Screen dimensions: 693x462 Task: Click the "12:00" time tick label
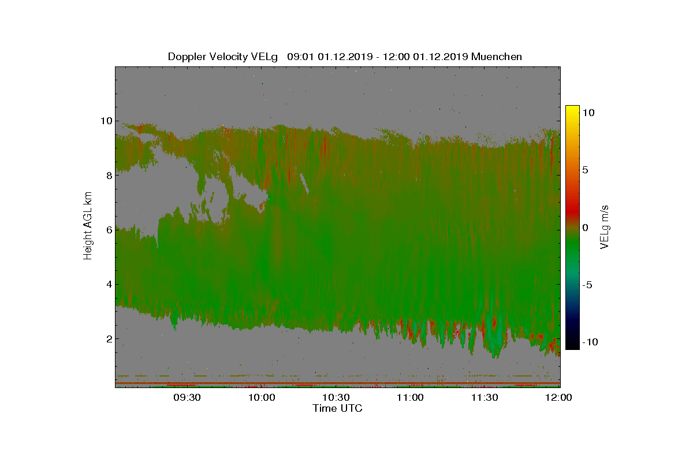click(x=559, y=397)
